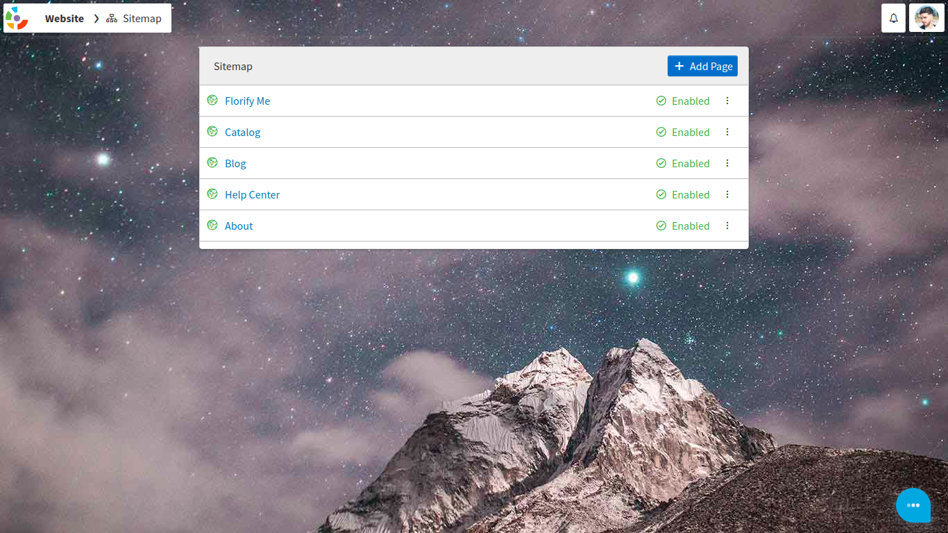
Task: Open the three-dot menu for Blog
Action: (x=727, y=163)
